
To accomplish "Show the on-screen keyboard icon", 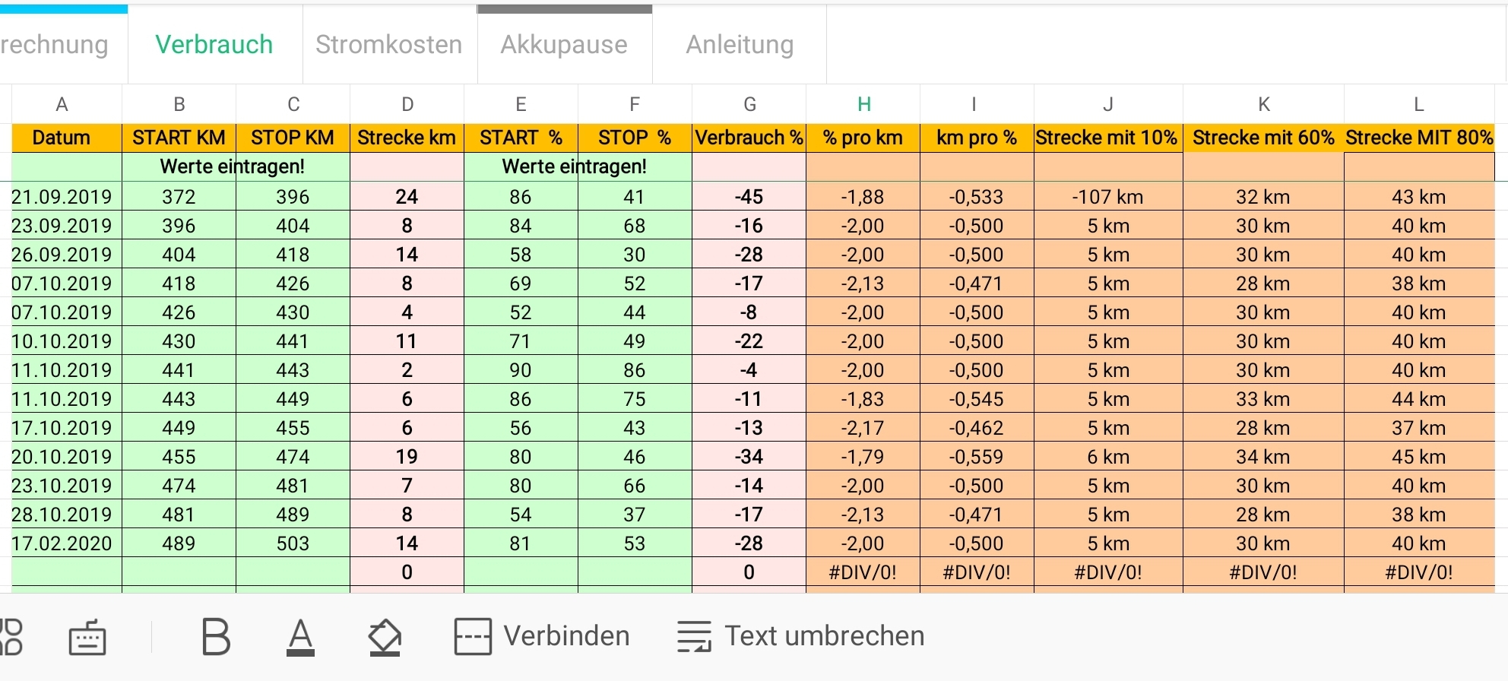I will point(87,637).
